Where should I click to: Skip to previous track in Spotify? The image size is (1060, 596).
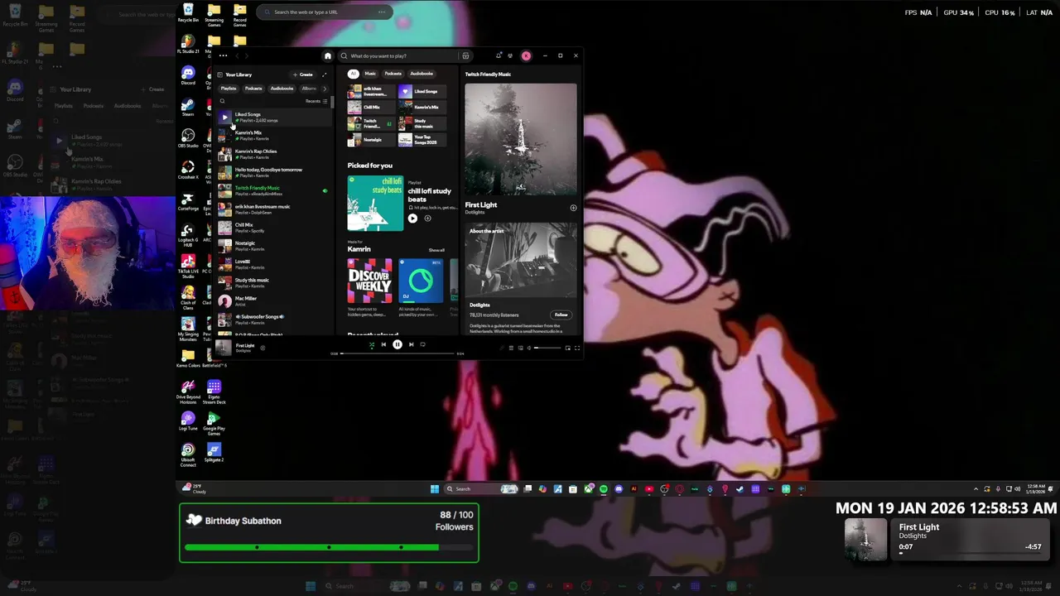tap(383, 344)
